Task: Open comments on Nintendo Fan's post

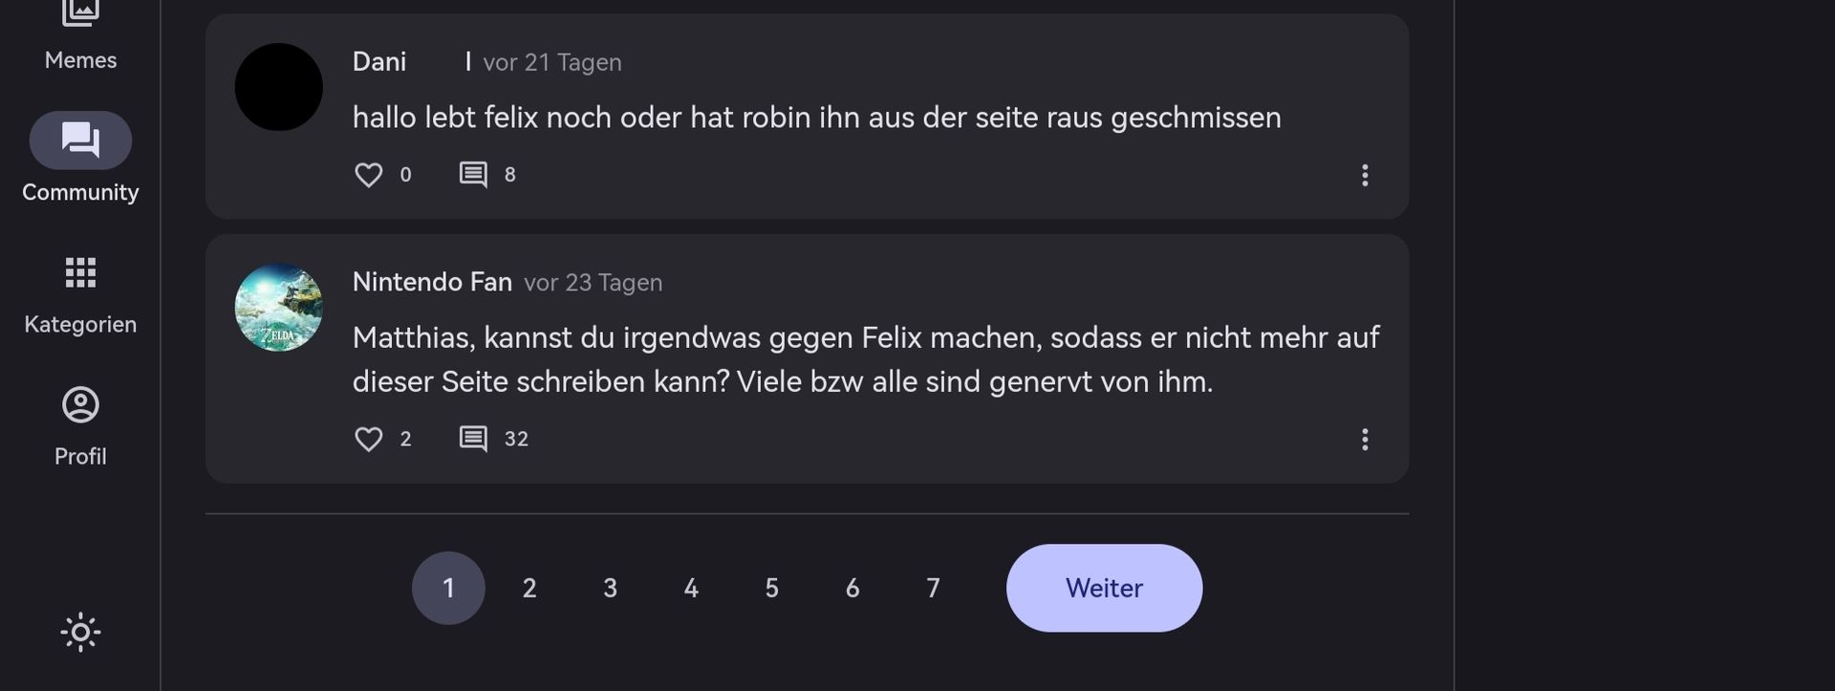Action: [473, 439]
